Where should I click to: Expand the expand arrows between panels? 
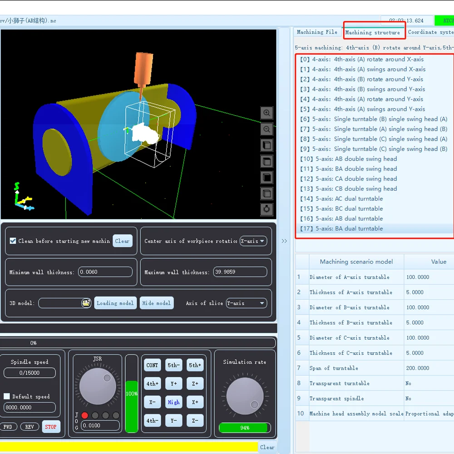[284, 242]
